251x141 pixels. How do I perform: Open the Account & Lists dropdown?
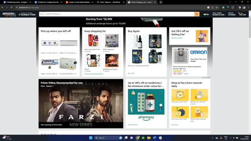219,14
